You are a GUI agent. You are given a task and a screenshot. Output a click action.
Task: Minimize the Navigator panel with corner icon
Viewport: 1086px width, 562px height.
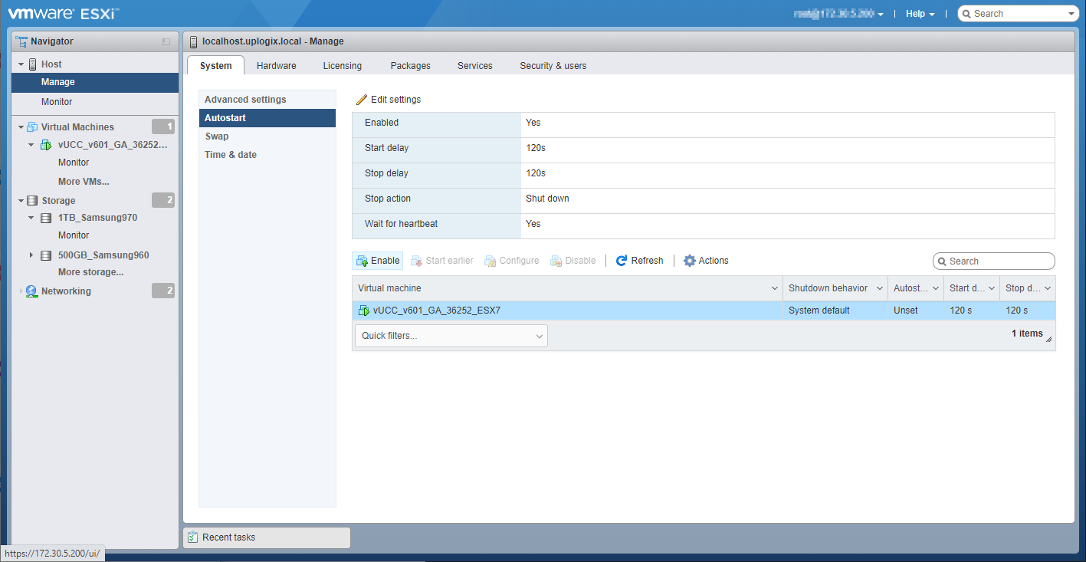coord(166,42)
